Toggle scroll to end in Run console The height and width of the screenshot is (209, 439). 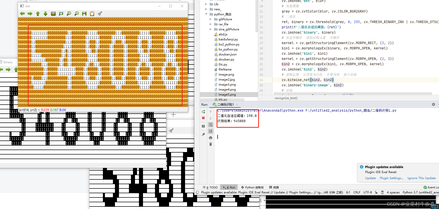point(211,131)
